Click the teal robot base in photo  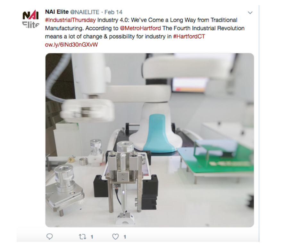coord(157,133)
